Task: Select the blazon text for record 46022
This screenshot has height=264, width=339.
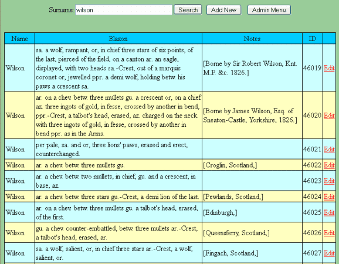Action: tap(80, 165)
